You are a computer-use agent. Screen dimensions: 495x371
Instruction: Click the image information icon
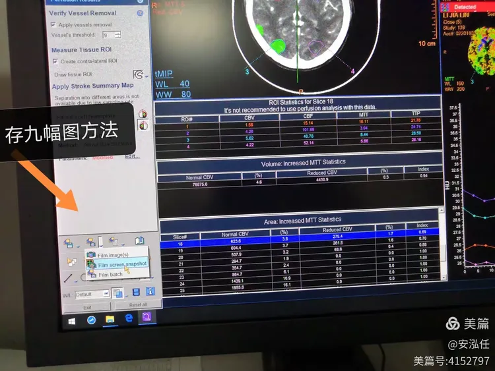click(150, 291)
